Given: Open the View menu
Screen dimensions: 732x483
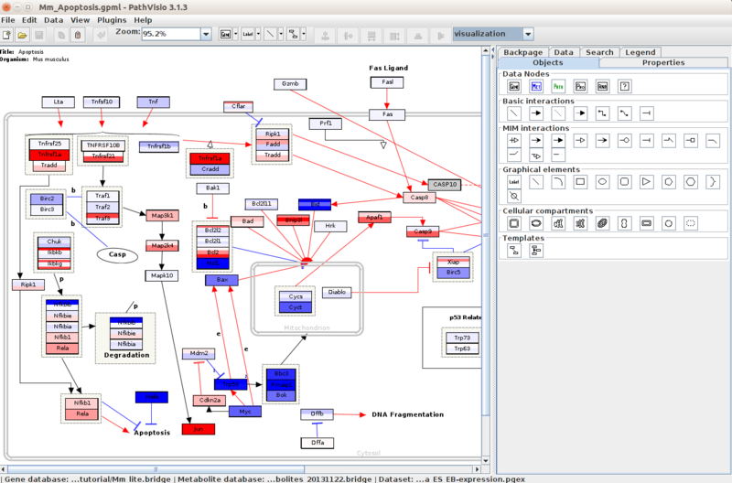Looking at the screenshot, I should coord(80,20).
